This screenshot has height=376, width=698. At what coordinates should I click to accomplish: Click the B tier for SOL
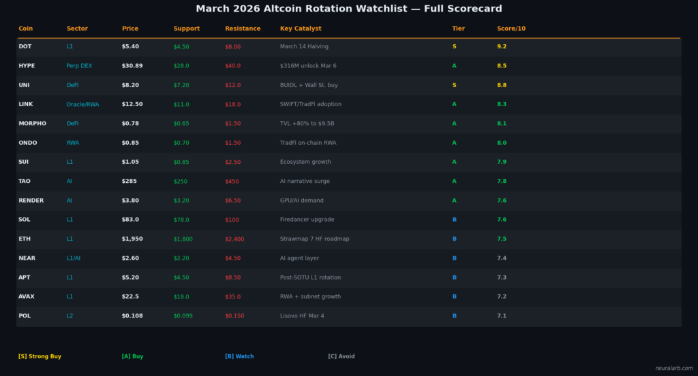click(x=455, y=220)
